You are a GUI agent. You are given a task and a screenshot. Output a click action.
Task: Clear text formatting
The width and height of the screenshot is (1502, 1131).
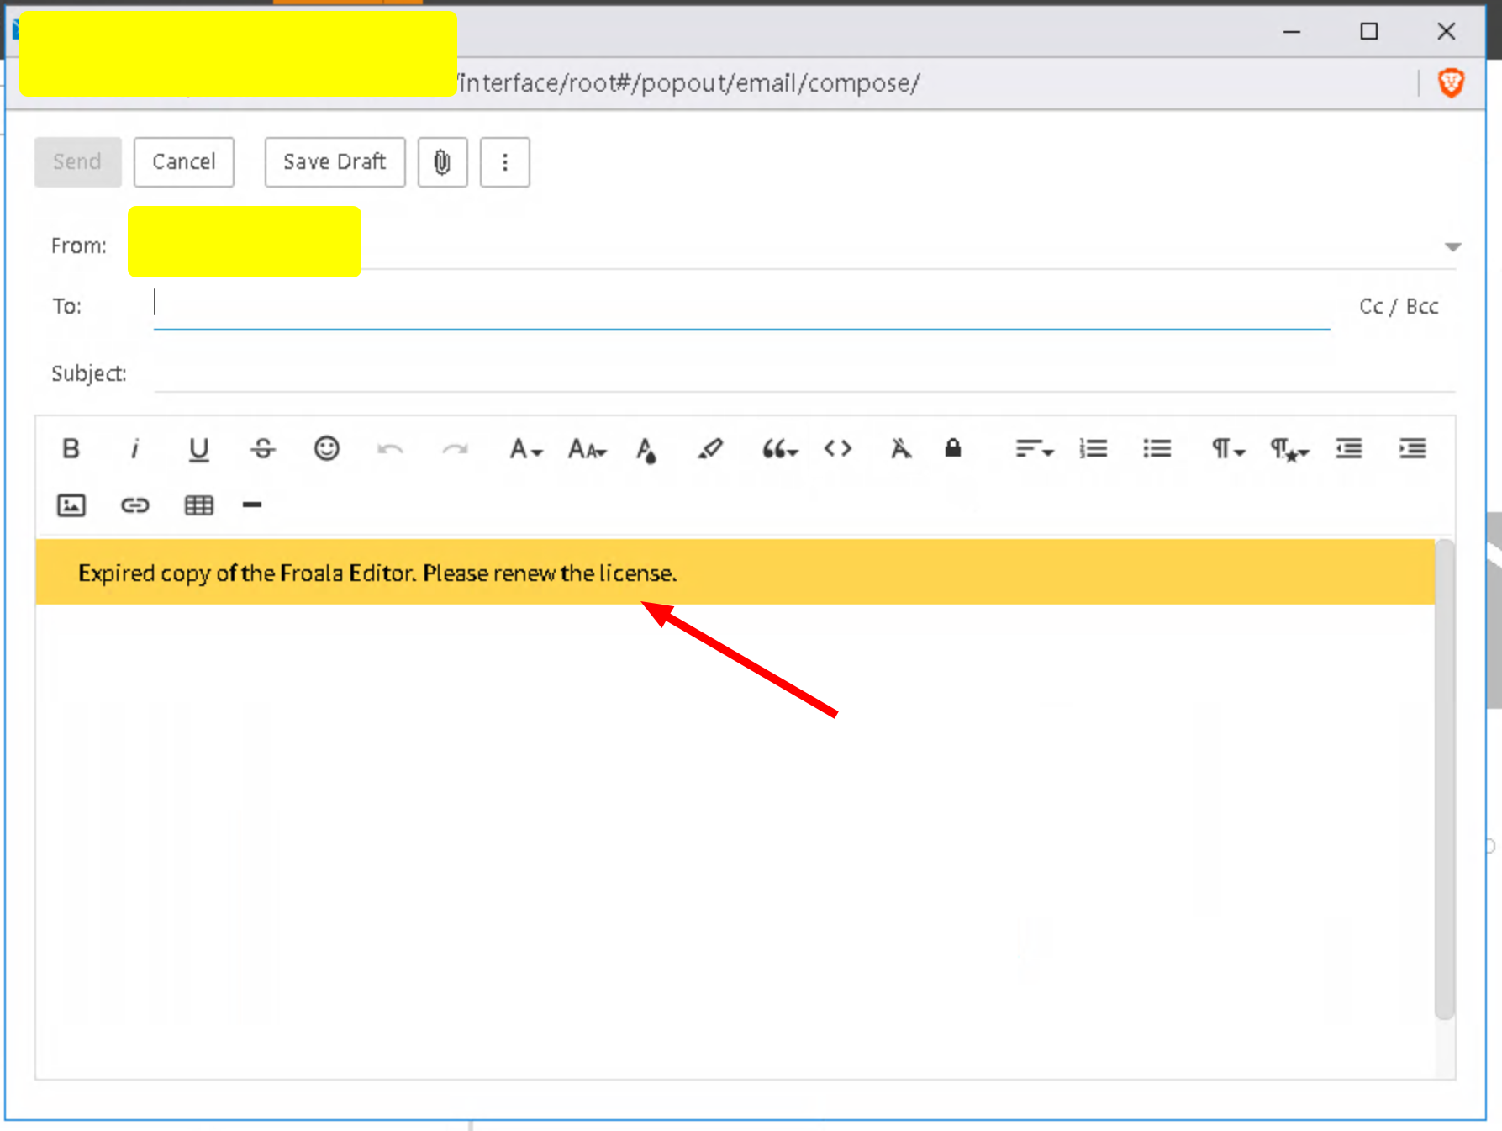tap(901, 449)
